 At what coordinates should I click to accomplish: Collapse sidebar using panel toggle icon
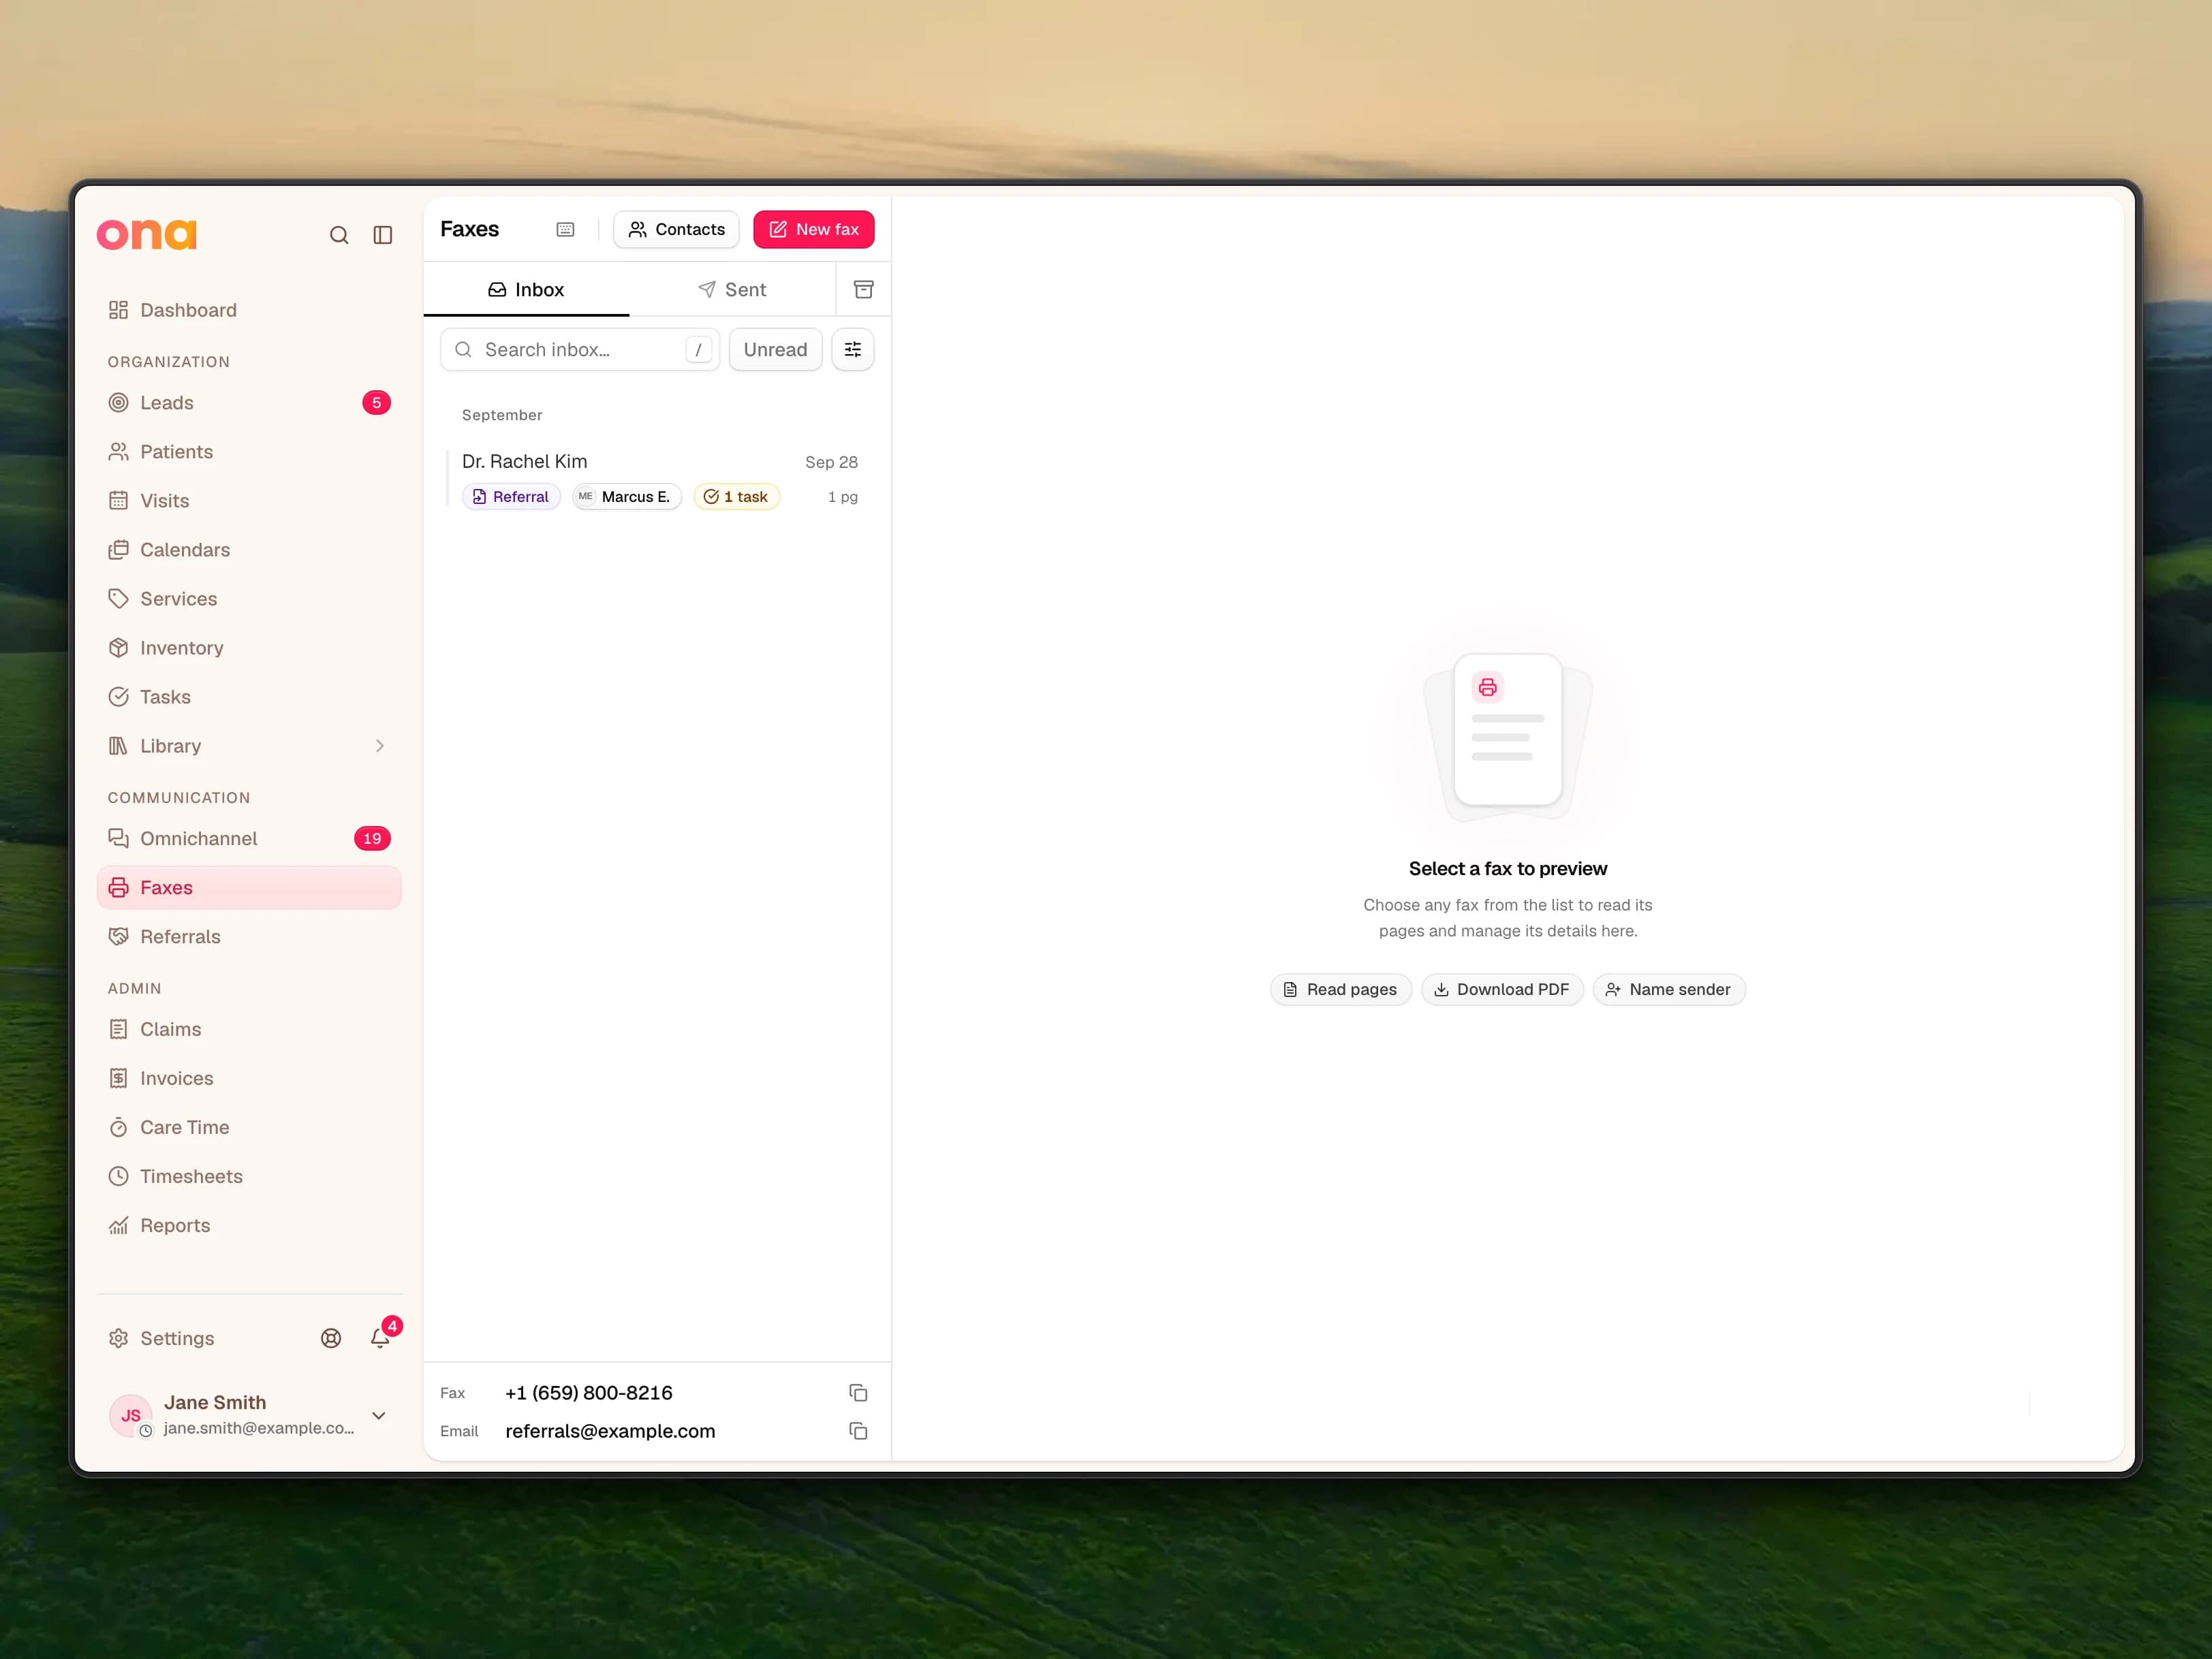tap(383, 235)
